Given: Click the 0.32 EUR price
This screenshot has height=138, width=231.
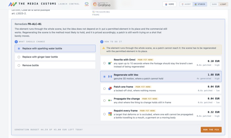Looking at the screenshot, I should (214, 112).
